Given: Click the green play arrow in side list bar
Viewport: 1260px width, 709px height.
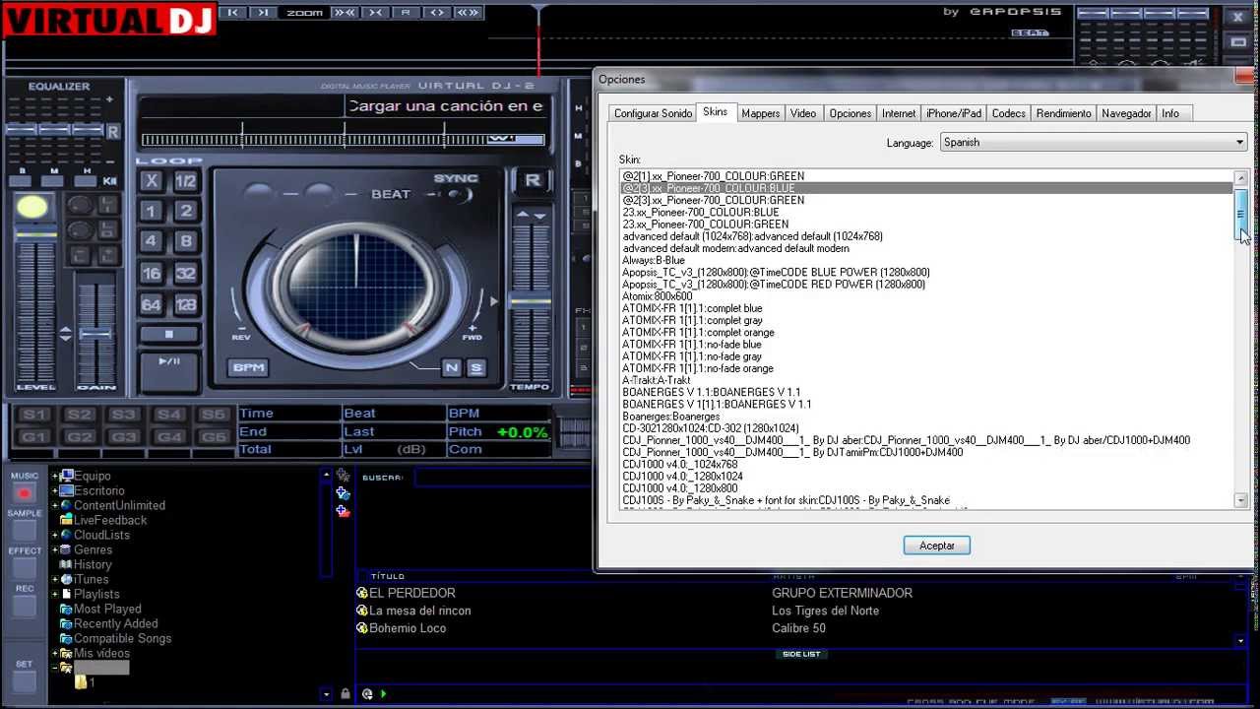Looking at the screenshot, I should (383, 694).
